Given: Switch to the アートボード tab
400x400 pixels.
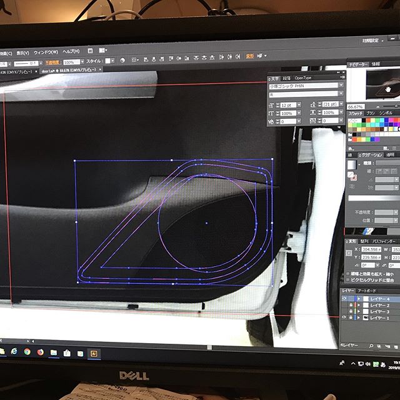Looking at the screenshot, I should [367, 291].
